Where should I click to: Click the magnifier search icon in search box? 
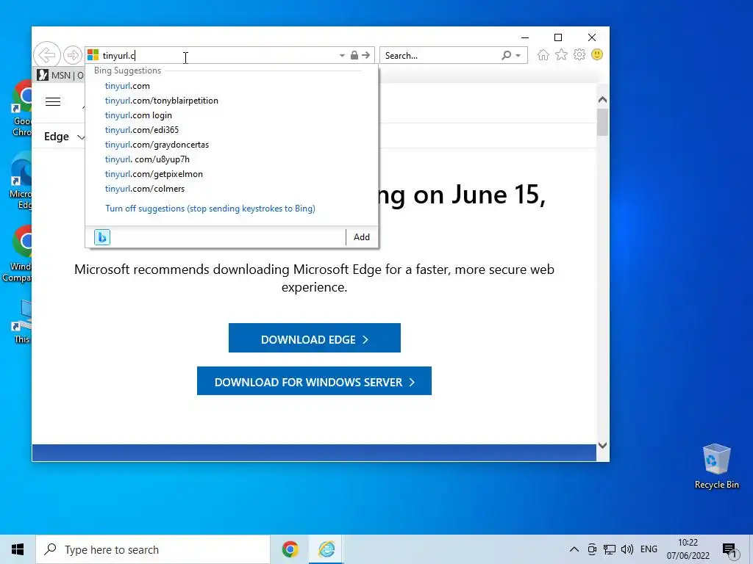[x=506, y=55]
